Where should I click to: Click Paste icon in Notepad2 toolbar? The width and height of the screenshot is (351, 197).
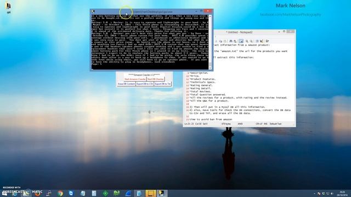[225, 41]
